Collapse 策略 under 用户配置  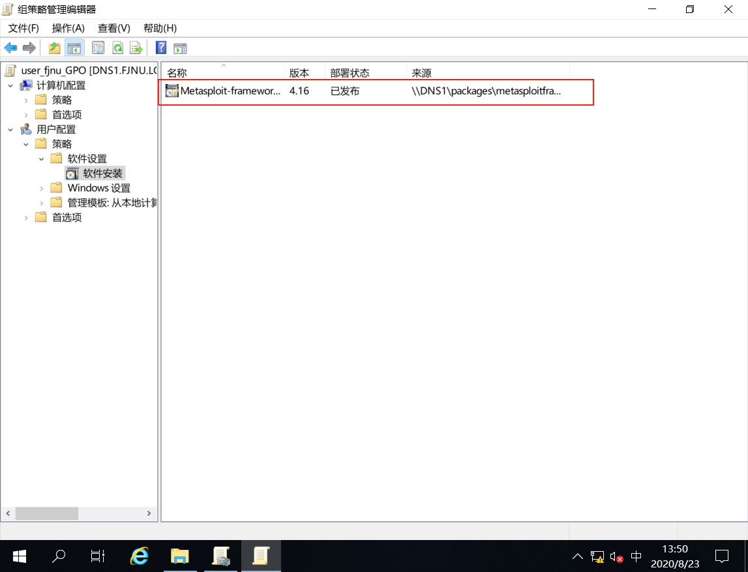26,144
